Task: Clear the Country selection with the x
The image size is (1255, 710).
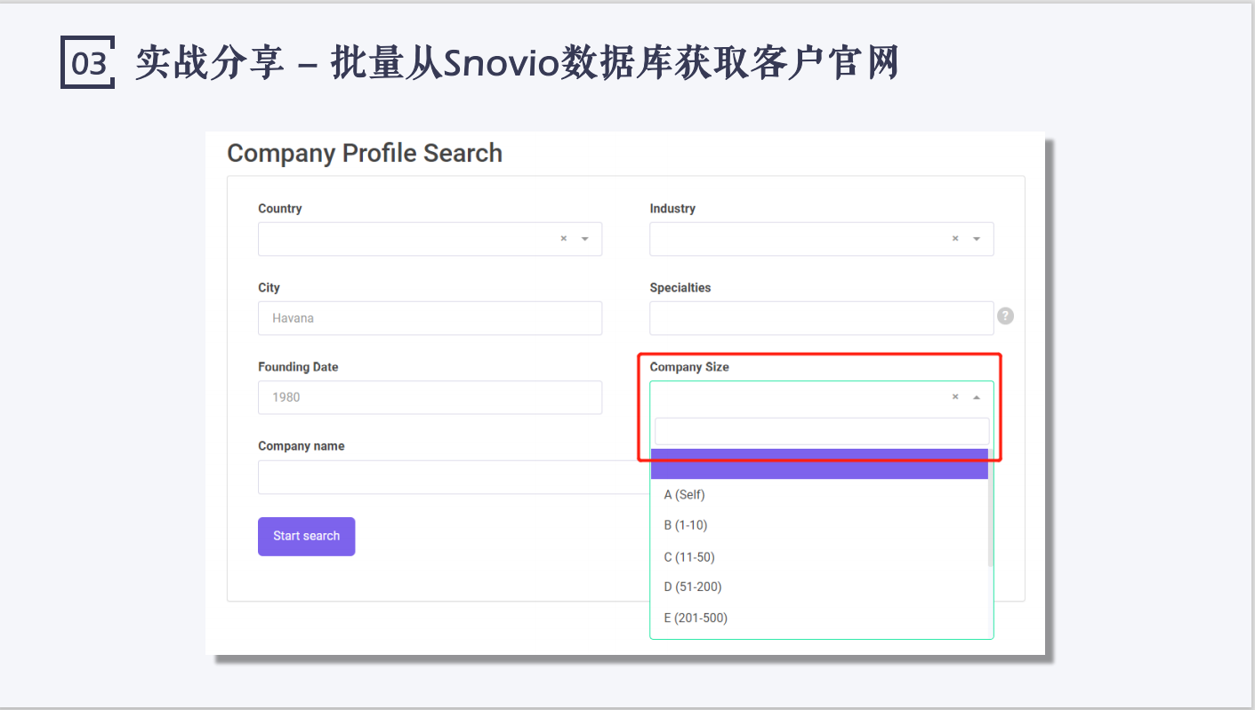Action: click(563, 239)
